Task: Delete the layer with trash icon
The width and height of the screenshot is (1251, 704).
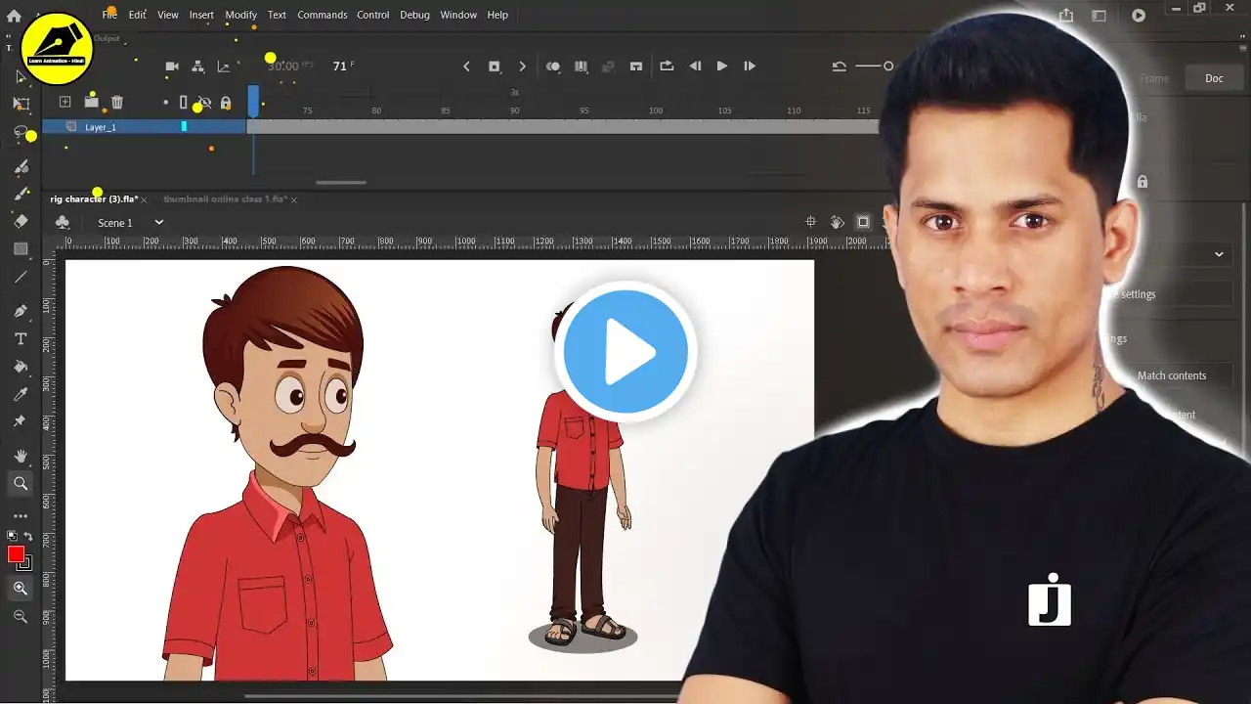Action: 117,102
